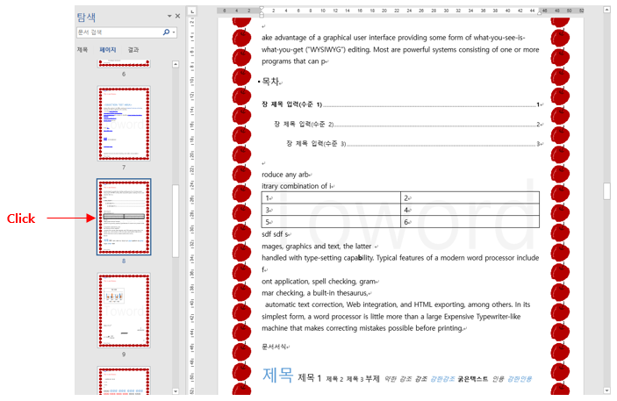The image size is (617, 401).
Task: Select the page 7 thumbnail
Action: (x=124, y=122)
